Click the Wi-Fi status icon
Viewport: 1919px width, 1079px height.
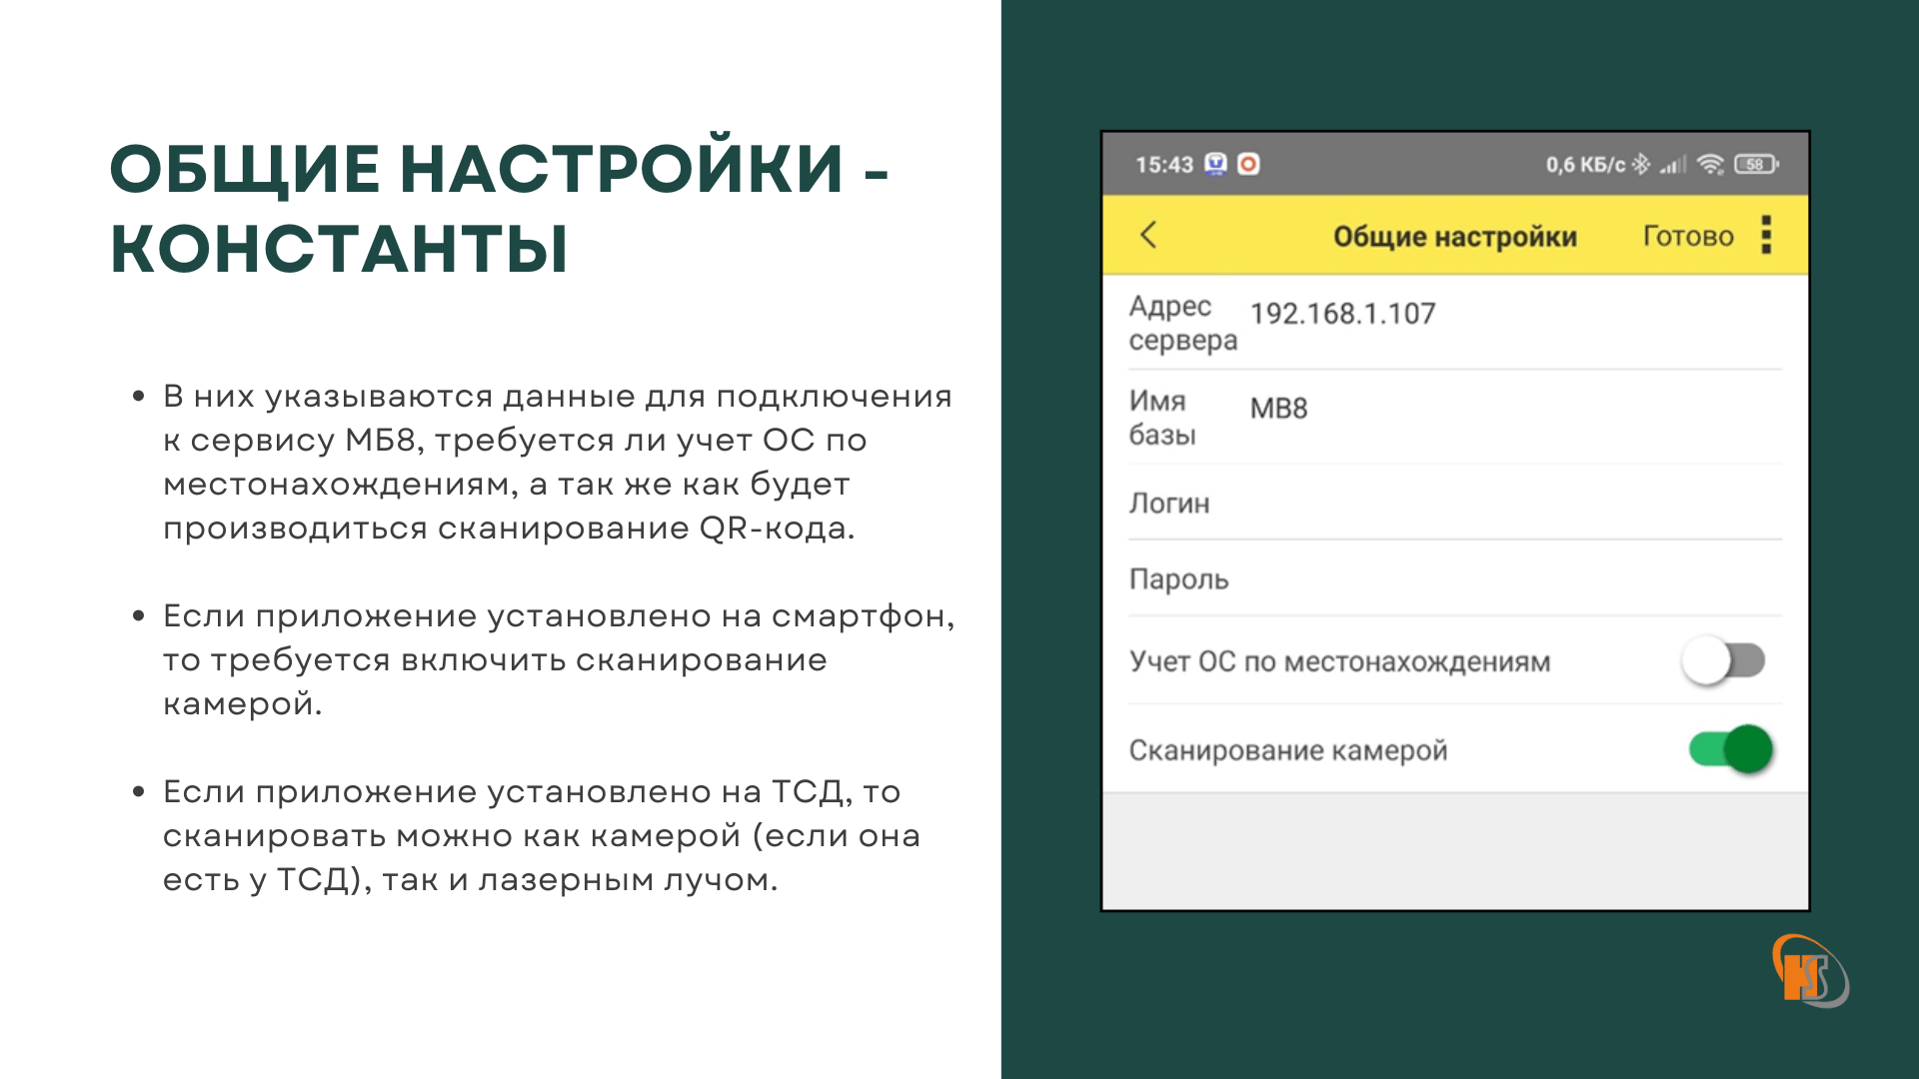click(x=1710, y=164)
